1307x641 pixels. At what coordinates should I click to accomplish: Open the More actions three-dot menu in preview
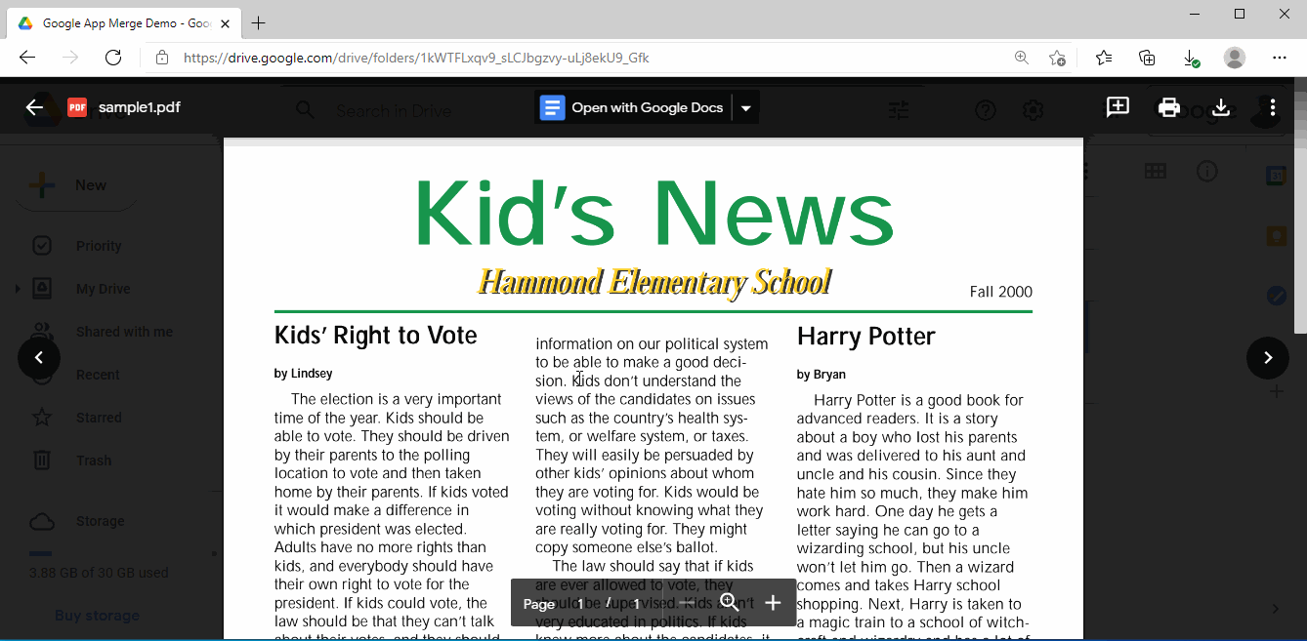(1272, 107)
